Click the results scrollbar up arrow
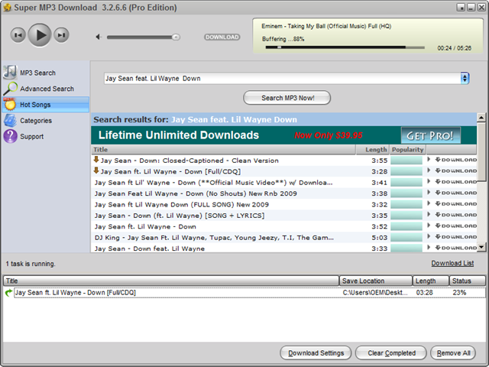Screen dimensions: 489x367 [481, 118]
